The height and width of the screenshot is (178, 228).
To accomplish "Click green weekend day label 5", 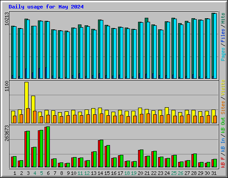I will [41, 173].
